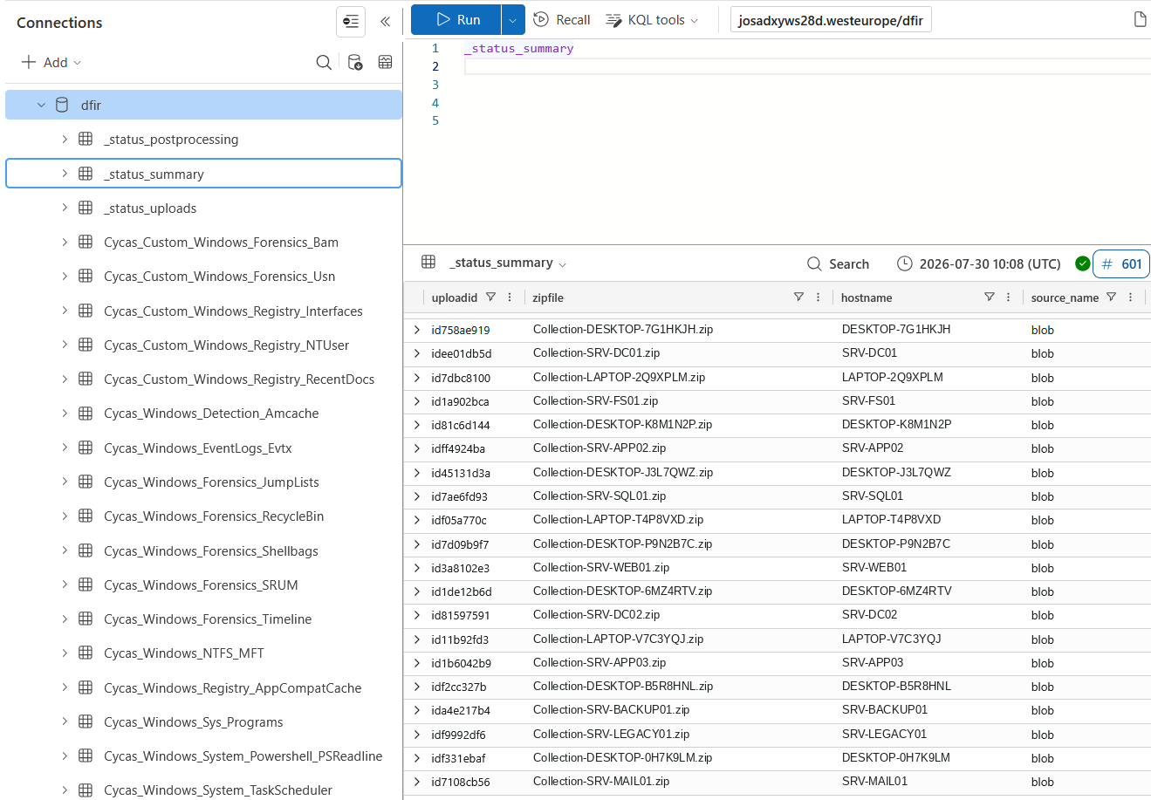Click the _status_summary query text in editor
This screenshot has width=1151, height=800.
pyautogui.click(x=519, y=49)
